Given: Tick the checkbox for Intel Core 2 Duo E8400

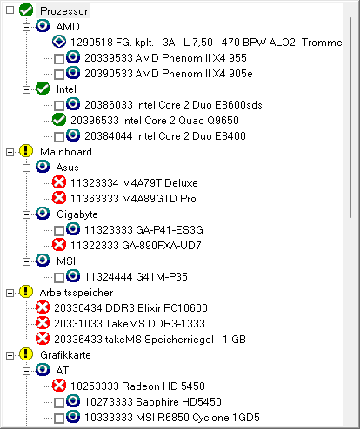Looking at the screenshot, I should [59, 137].
